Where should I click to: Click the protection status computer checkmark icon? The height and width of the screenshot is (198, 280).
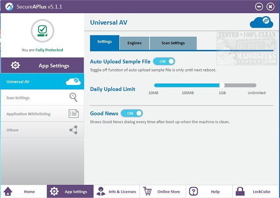pos(42,31)
